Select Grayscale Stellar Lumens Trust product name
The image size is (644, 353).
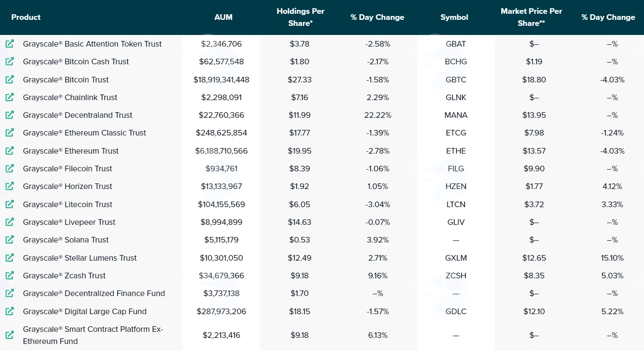tap(80, 258)
